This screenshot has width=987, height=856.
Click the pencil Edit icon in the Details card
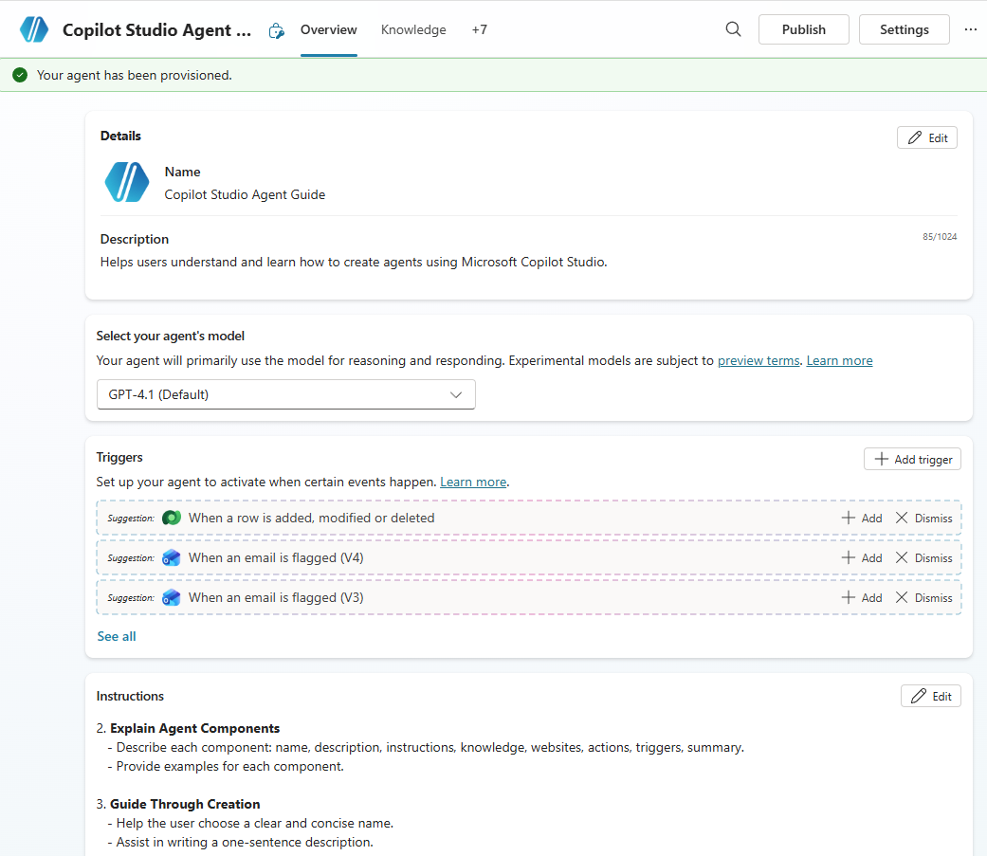click(913, 137)
